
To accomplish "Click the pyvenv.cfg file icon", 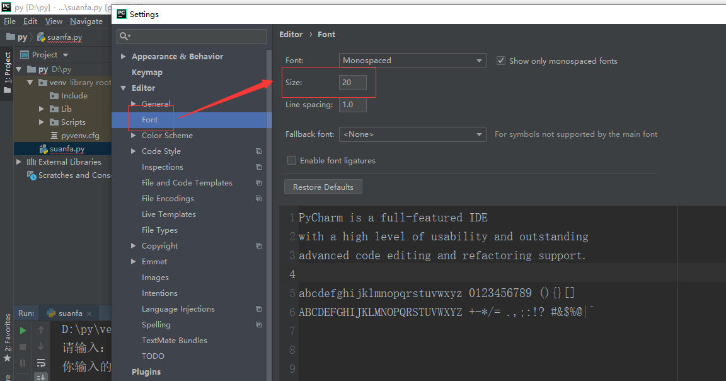I will point(54,136).
